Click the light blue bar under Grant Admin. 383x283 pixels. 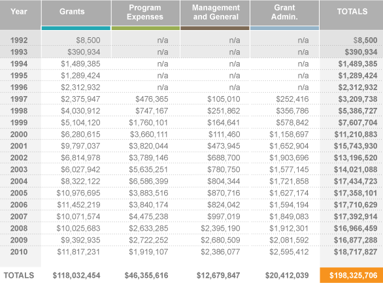pyautogui.click(x=284, y=28)
